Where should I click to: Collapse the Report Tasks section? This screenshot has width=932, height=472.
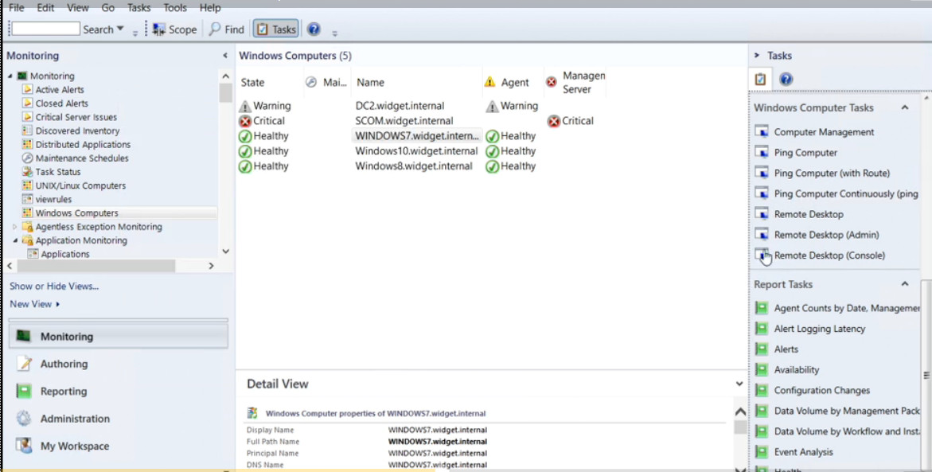(x=905, y=284)
